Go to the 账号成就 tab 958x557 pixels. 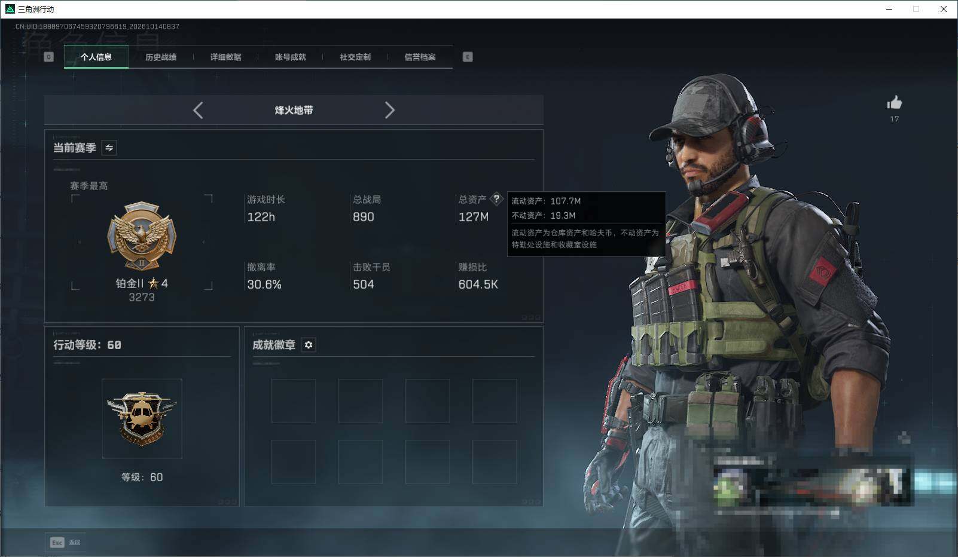[x=290, y=57]
